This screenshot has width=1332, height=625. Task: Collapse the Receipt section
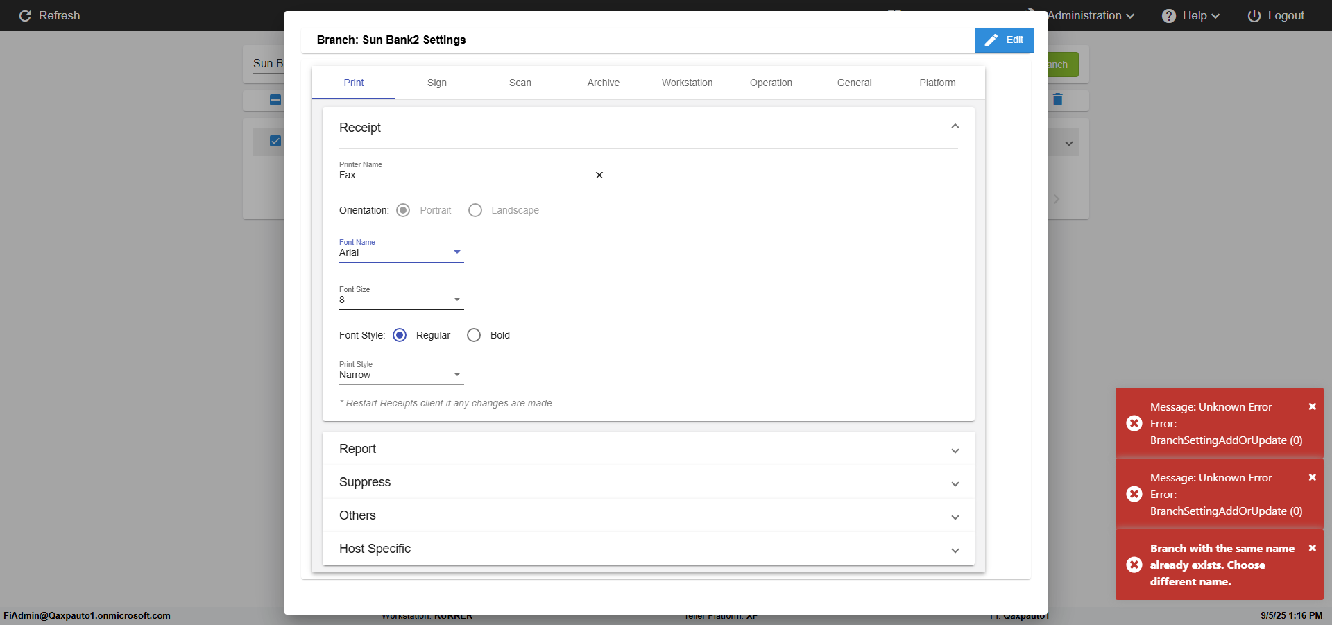955,127
